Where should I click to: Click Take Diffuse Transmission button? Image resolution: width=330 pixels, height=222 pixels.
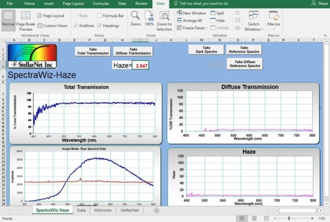[x=133, y=51]
